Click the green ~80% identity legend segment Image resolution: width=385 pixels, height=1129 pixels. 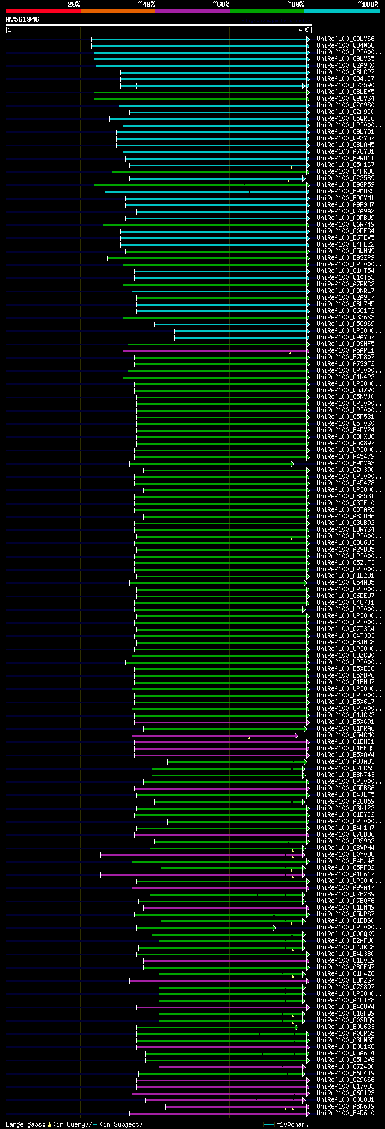(267, 11)
